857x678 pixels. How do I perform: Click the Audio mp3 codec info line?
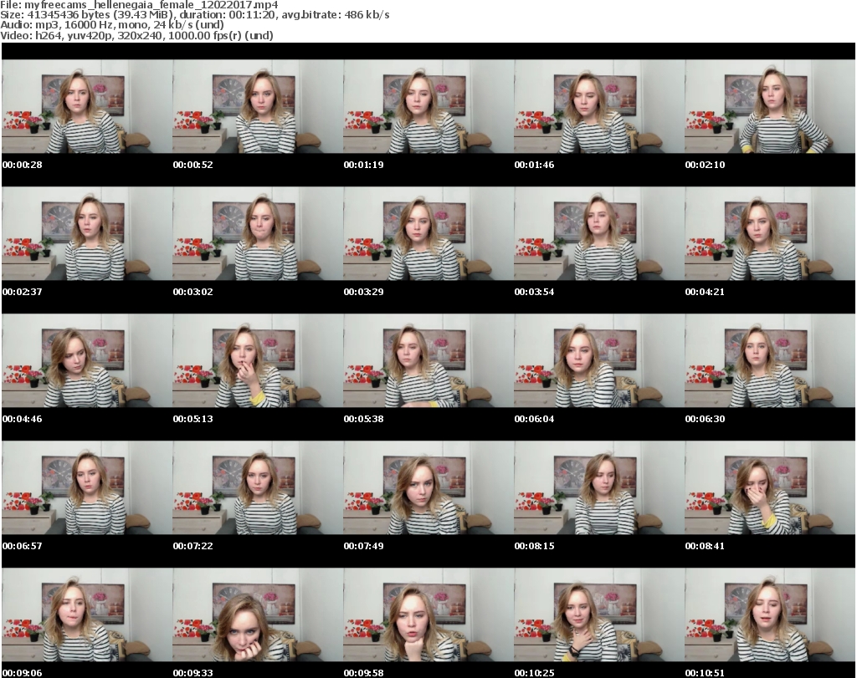click(112, 25)
